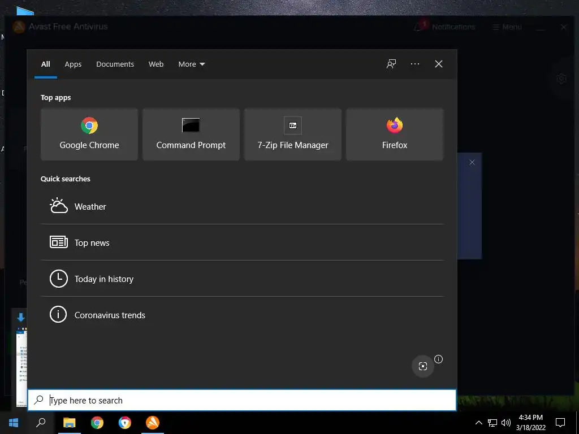This screenshot has height=434, width=579.
Task: Show hidden system tray icons
Action: tap(478, 423)
